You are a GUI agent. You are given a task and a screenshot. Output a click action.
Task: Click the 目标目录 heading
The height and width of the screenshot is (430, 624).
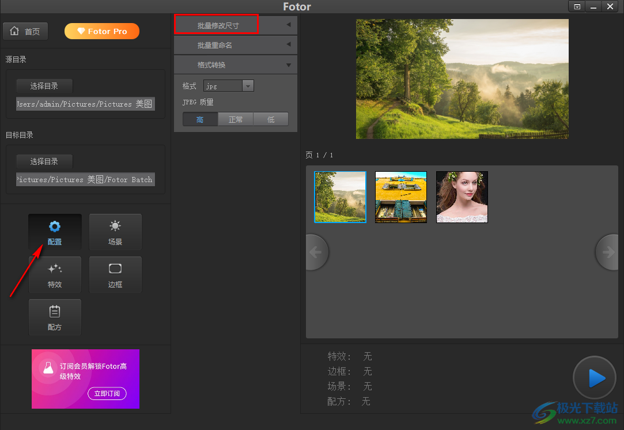19,135
